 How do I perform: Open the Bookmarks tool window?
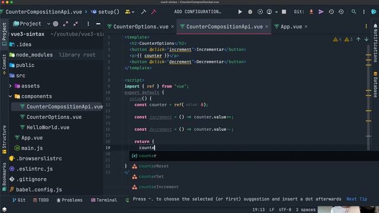(x=4, y=177)
